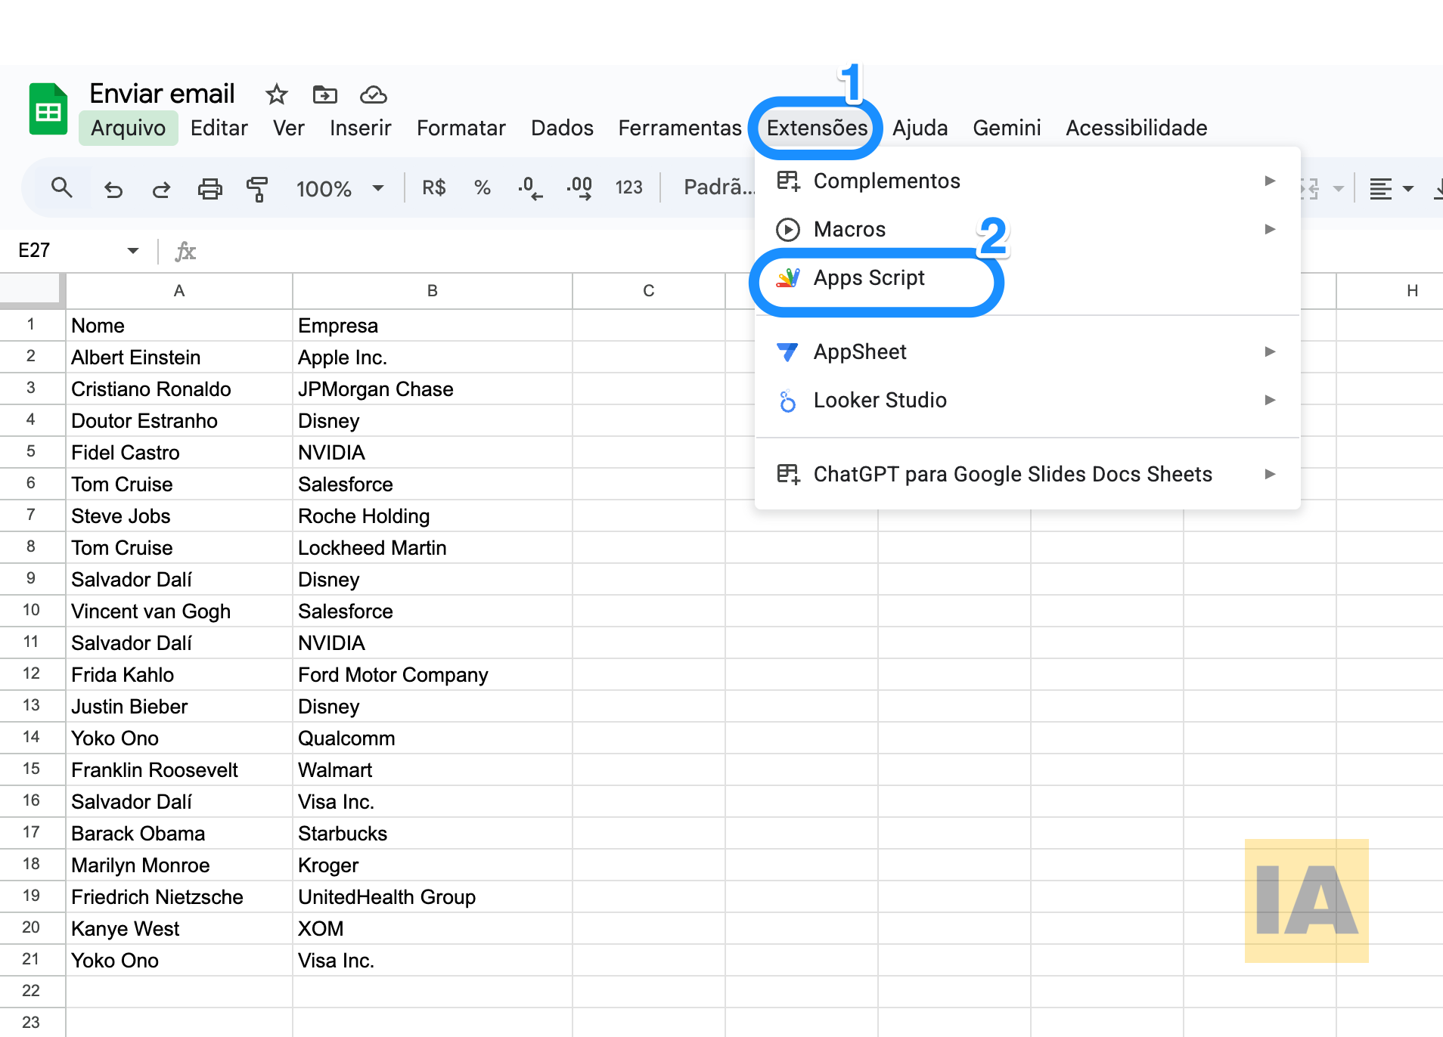The width and height of the screenshot is (1443, 1037).
Task: Rename the Enviar email title
Action: (162, 94)
